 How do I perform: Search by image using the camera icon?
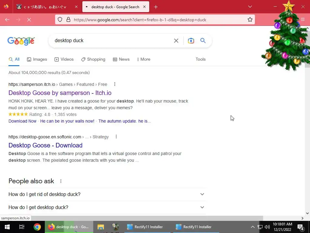[191, 41]
